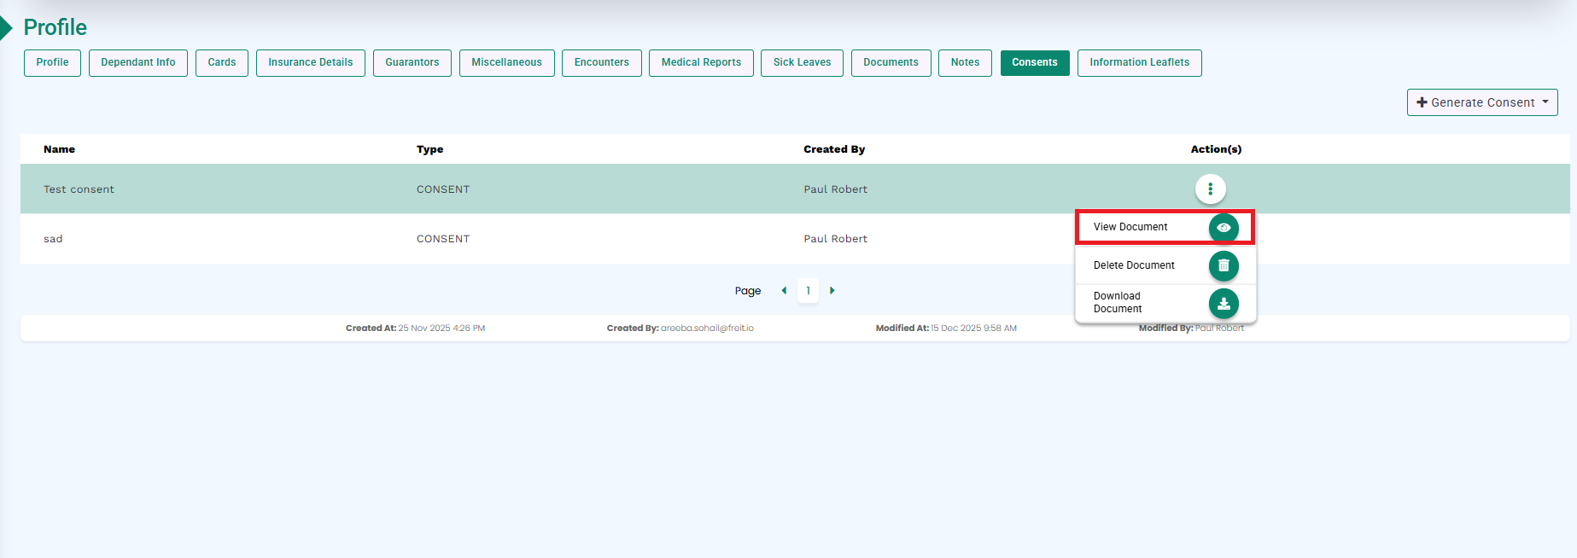Open the Medical Reports tab
The height and width of the screenshot is (558, 1577).
point(701,62)
